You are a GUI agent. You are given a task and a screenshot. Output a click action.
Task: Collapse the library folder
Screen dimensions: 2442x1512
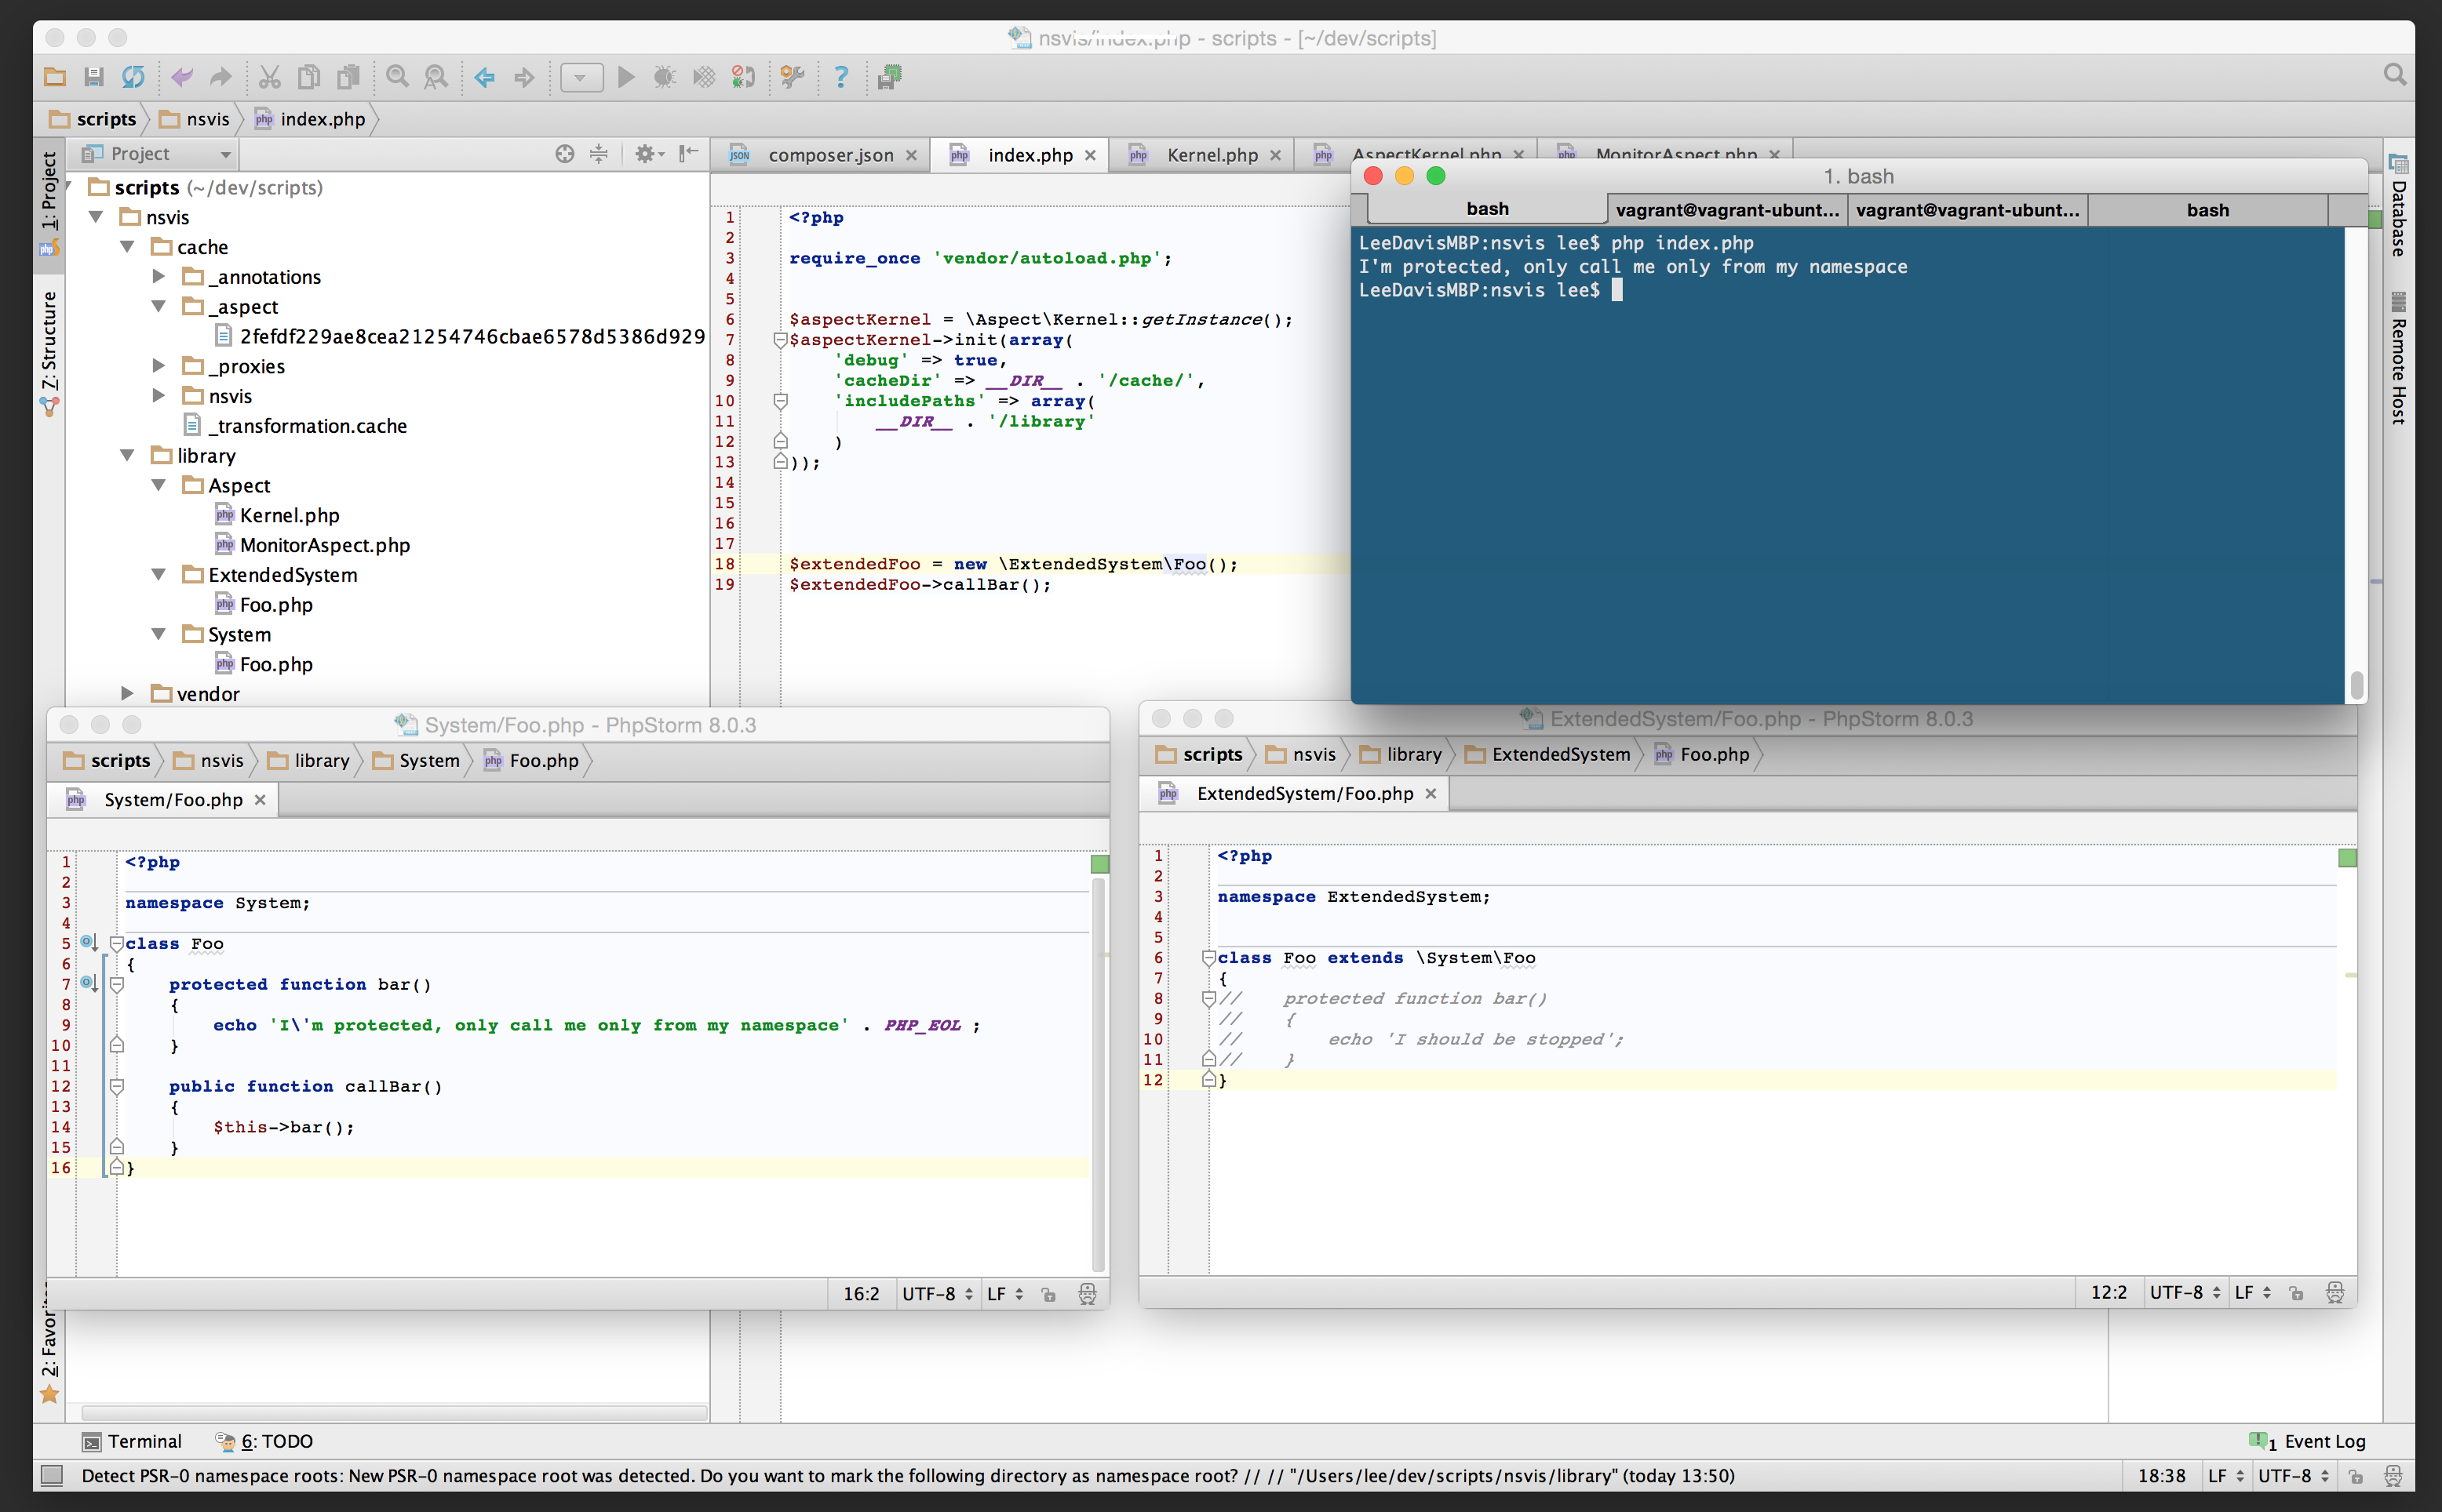[127, 455]
